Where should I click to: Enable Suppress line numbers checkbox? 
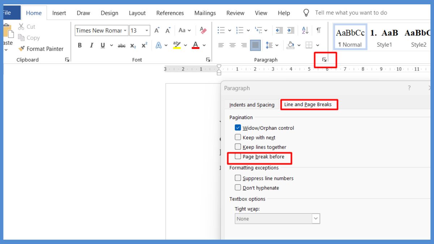tap(238, 178)
